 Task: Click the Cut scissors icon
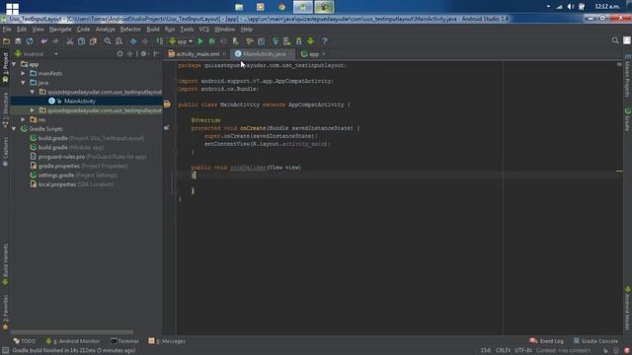pyautogui.click(x=70, y=41)
